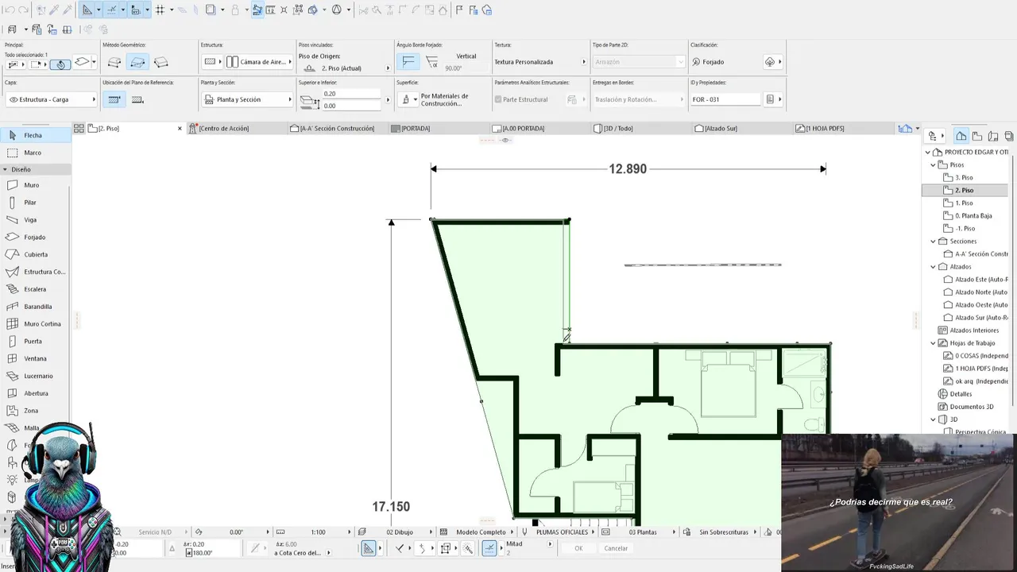The width and height of the screenshot is (1017, 572).
Task: Click the FOR - 031 ID field
Action: [725, 99]
